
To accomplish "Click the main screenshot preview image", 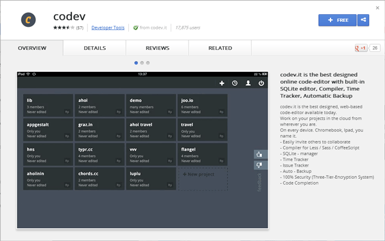I will tap(142, 150).
